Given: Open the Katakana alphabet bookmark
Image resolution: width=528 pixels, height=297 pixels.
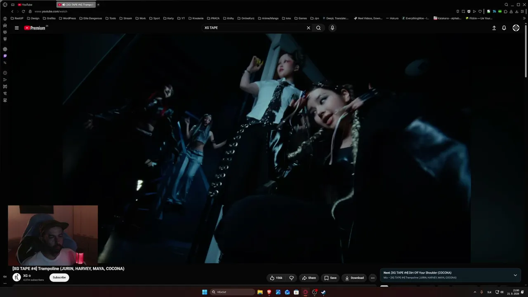Looking at the screenshot, I should point(448,19).
